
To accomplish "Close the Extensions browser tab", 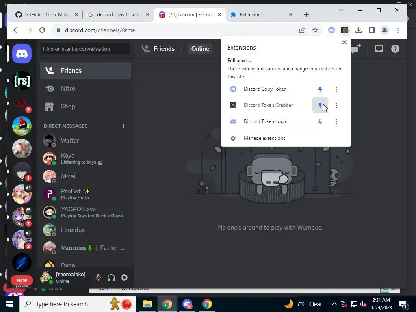I will (291, 15).
